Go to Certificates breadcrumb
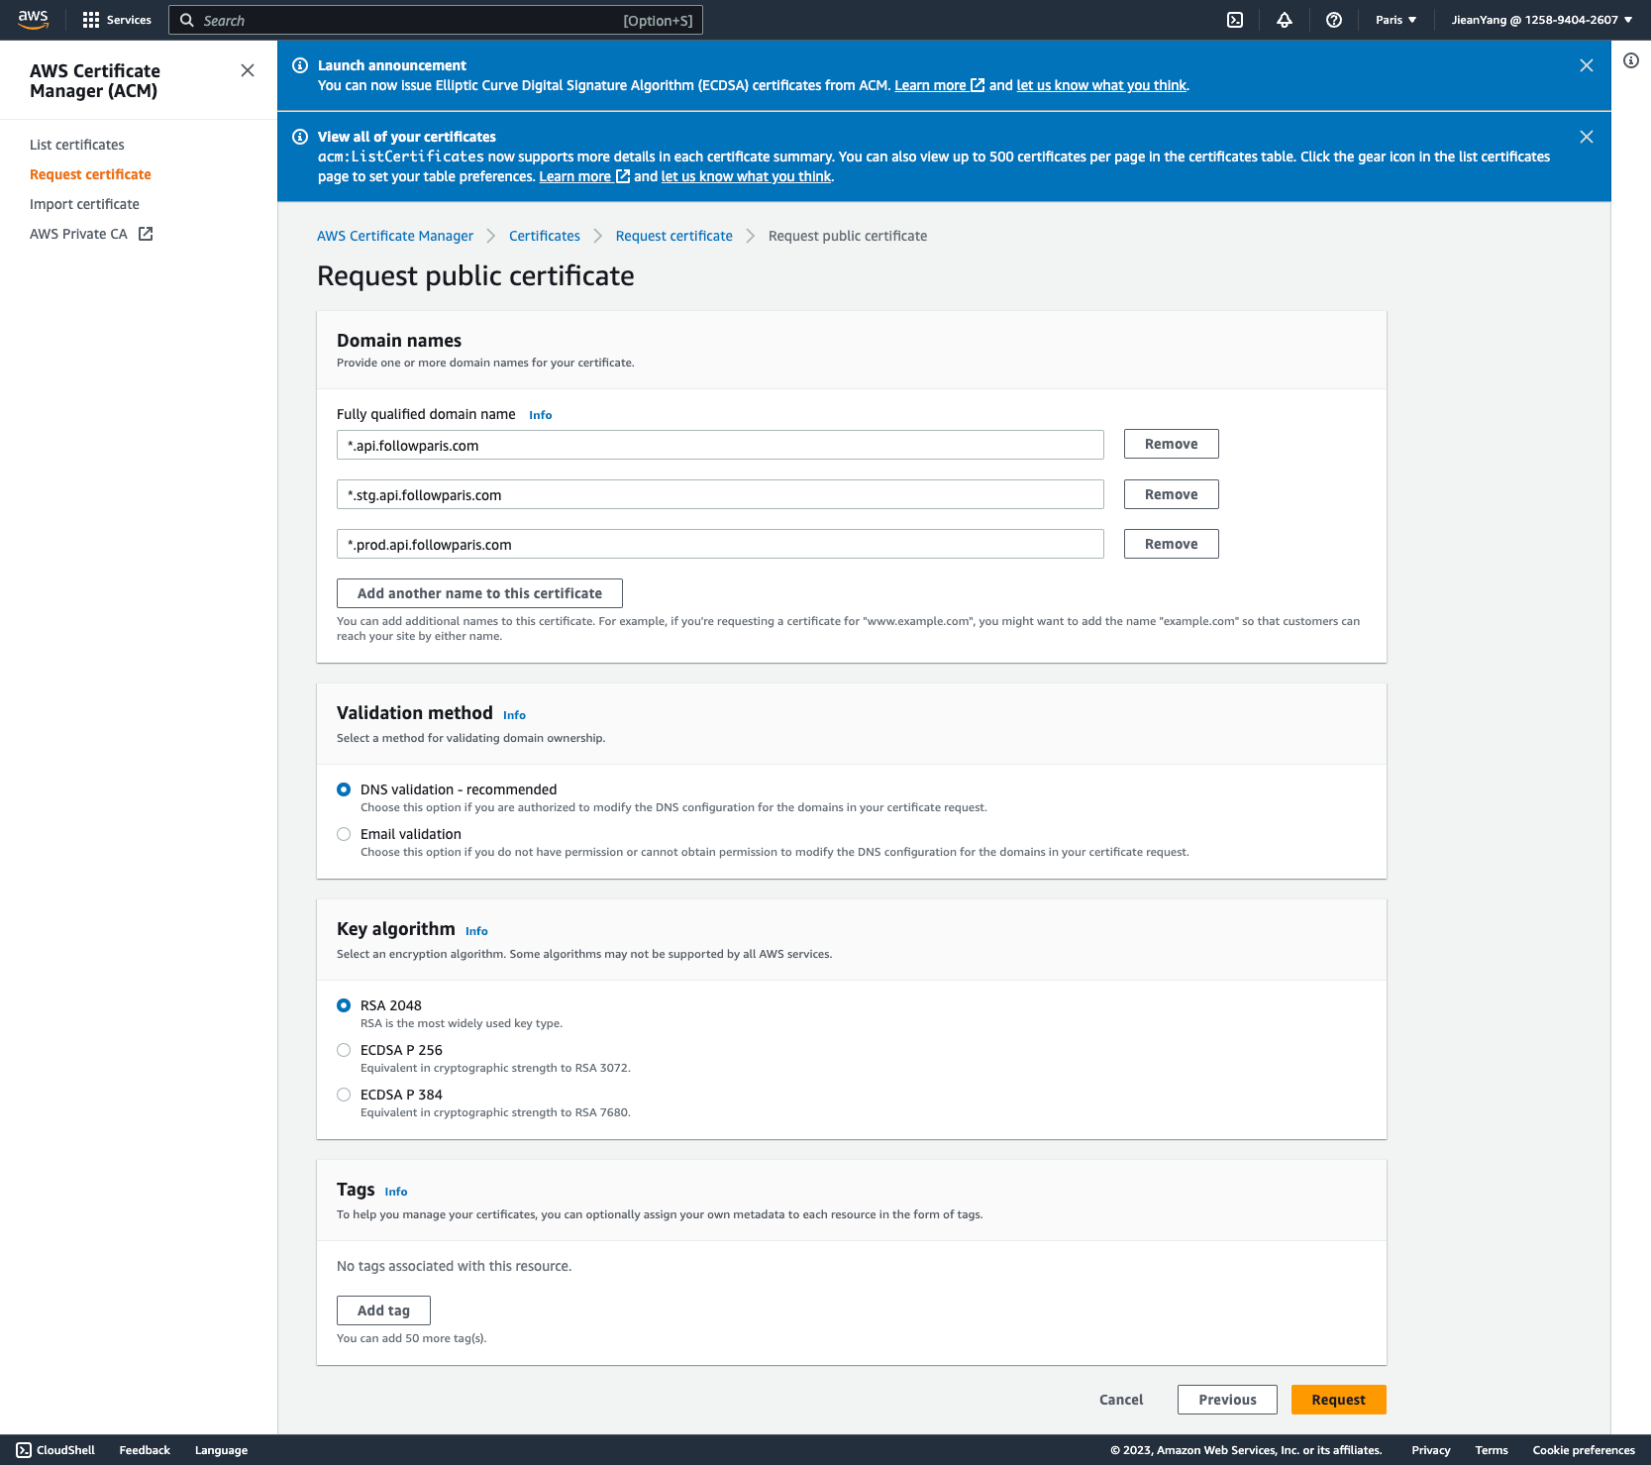 (545, 236)
